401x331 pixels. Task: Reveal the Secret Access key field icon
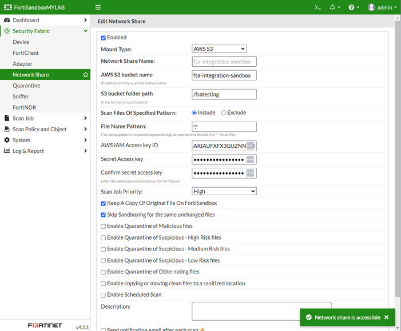[x=250, y=159]
